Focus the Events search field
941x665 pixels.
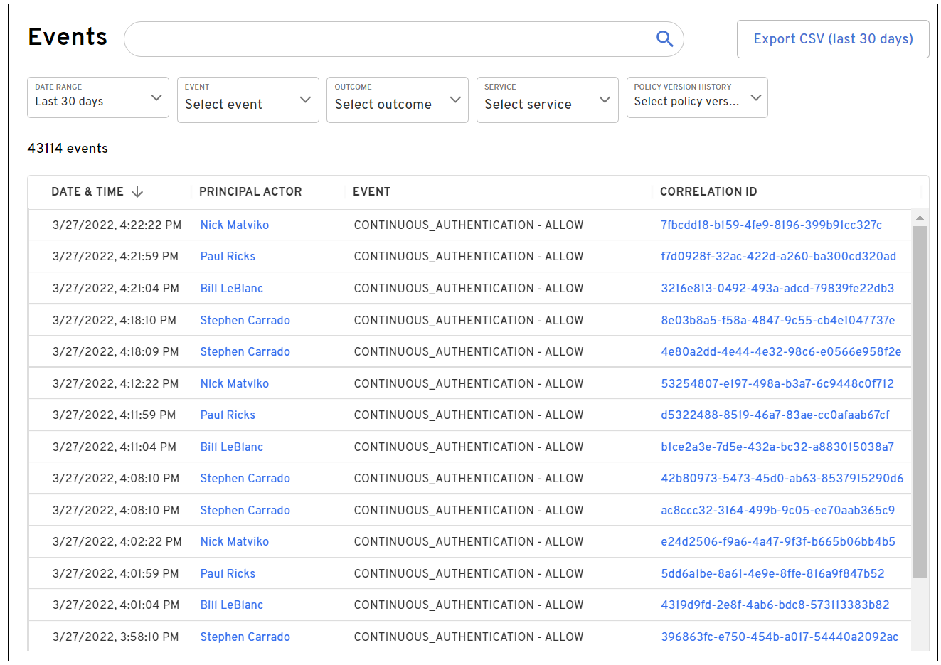[x=388, y=39]
